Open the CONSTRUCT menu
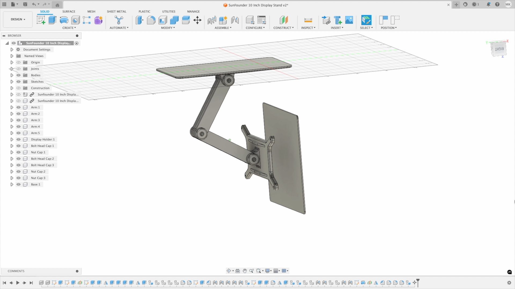This screenshot has height=289, width=515. point(283,28)
